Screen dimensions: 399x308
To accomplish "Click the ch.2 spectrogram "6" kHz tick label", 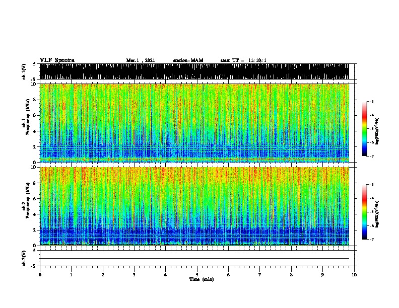I will tap(35, 198).
